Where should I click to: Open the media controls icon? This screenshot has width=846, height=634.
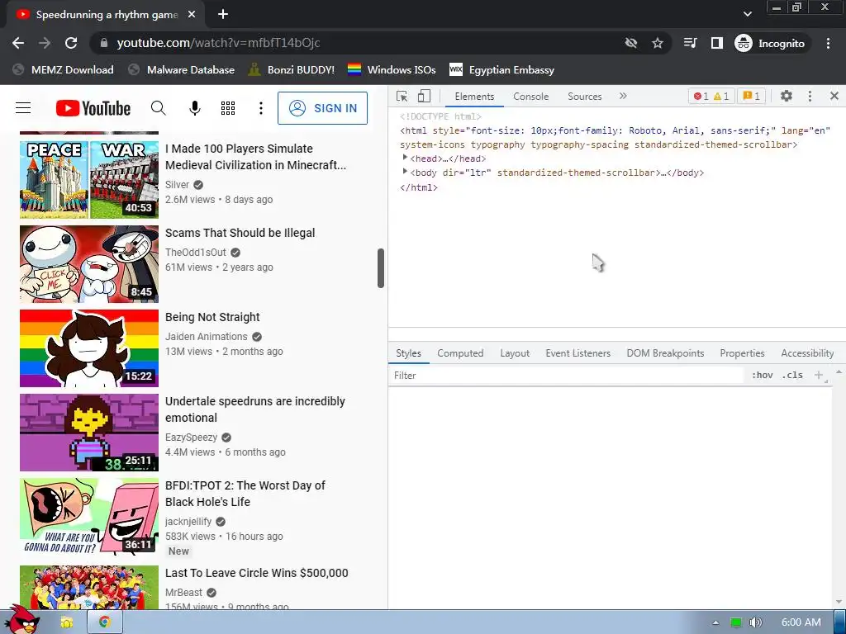coord(690,43)
